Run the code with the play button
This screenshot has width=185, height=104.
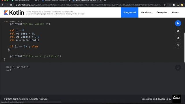click(178, 23)
